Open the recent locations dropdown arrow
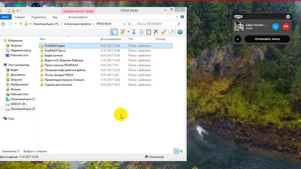Image resolution: width=301 pixels, height=169 pixels. pyautogui.click(x=16, y=24)
